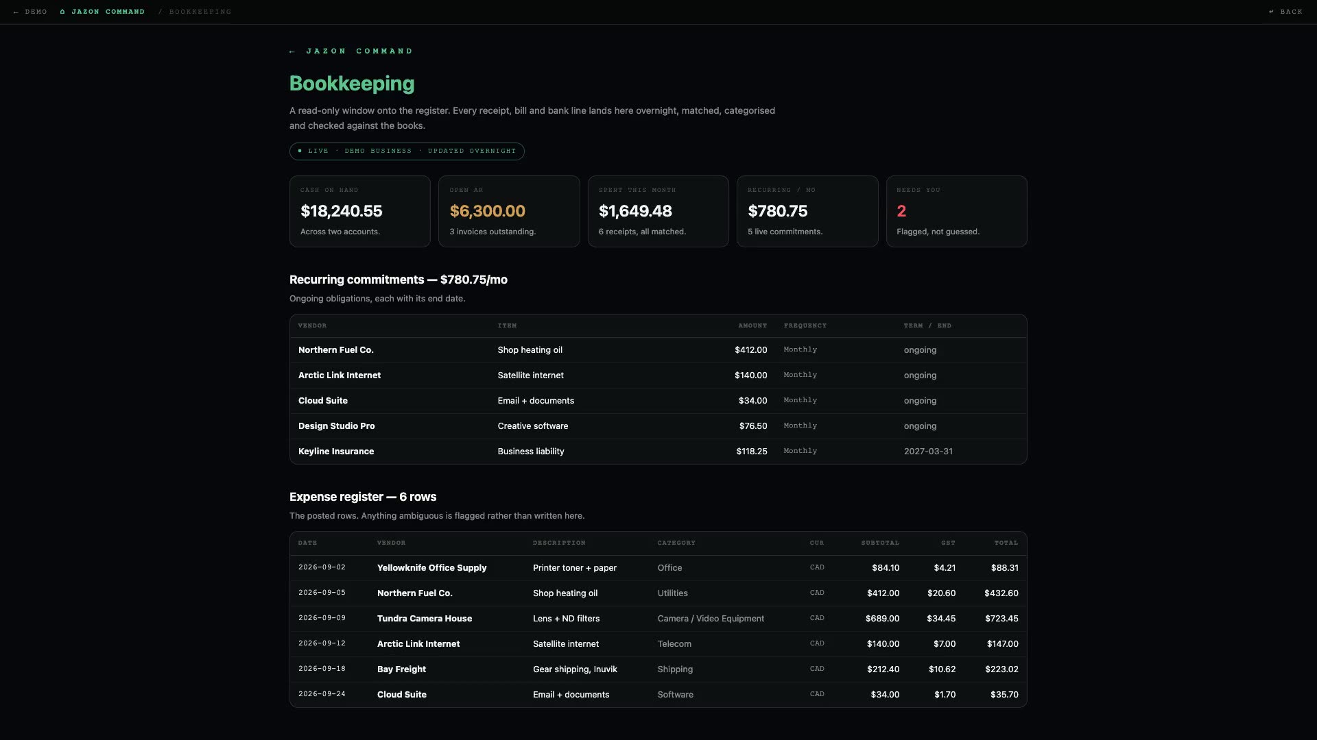Screen dimensions: 1317x740
Task: Select the Recurring / Mo $780.75 card
Action: [807, 211]
